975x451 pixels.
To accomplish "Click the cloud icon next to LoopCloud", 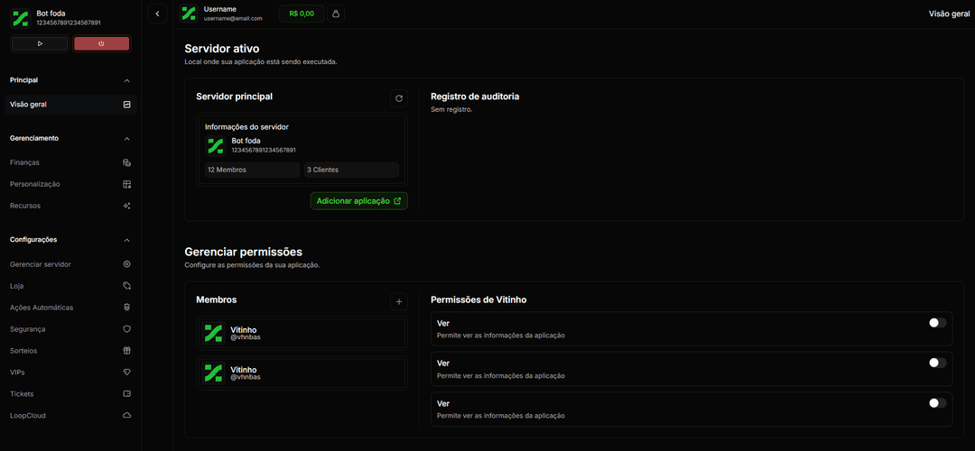I will click(127, 416).
